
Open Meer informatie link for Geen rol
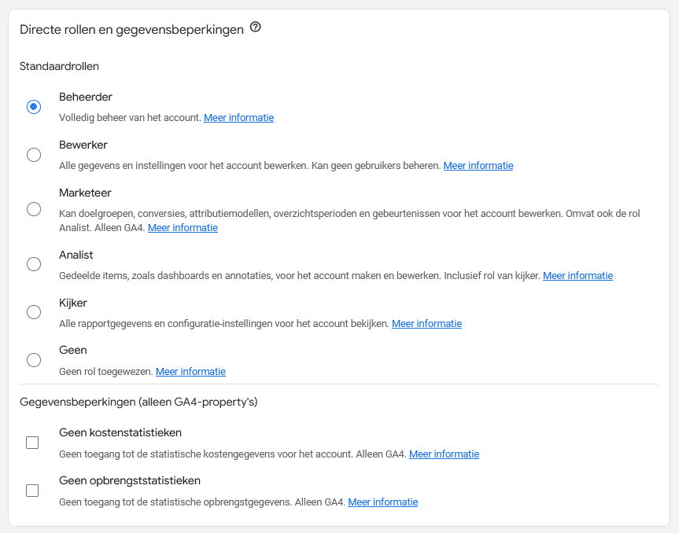(x=190, y=372)
